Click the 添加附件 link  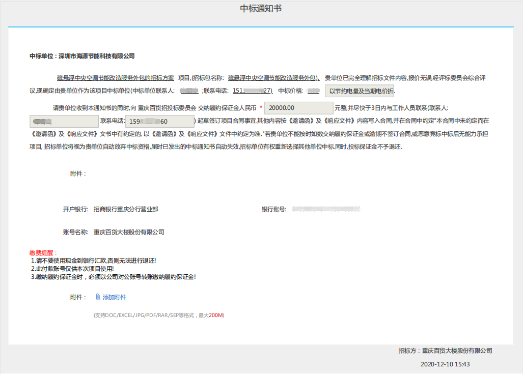114,297
